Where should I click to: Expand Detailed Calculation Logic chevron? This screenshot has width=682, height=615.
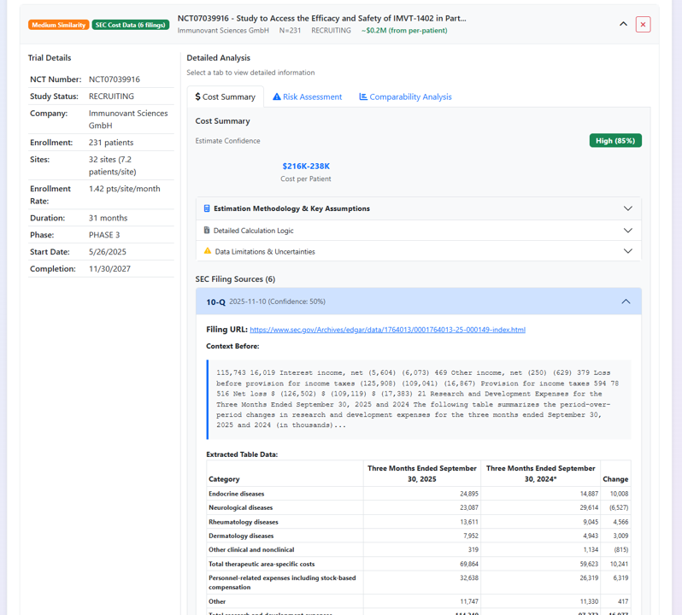pos(627,231)
